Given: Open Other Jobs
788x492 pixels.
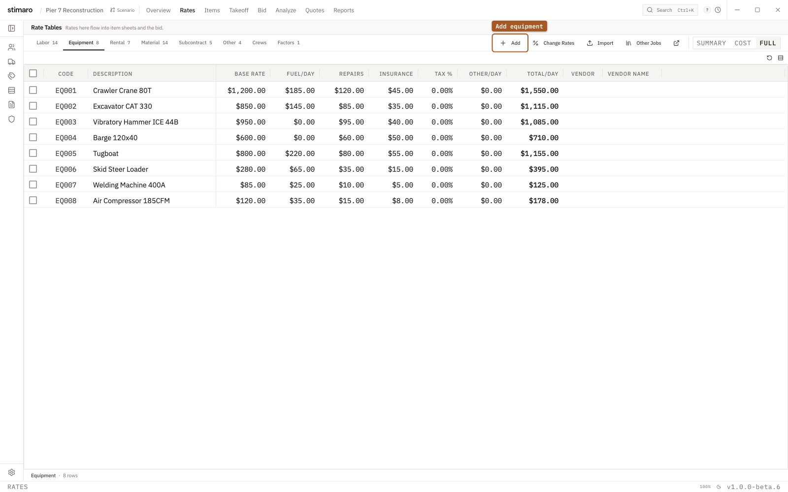Looking at the screenshot, I should coord(643,43).
